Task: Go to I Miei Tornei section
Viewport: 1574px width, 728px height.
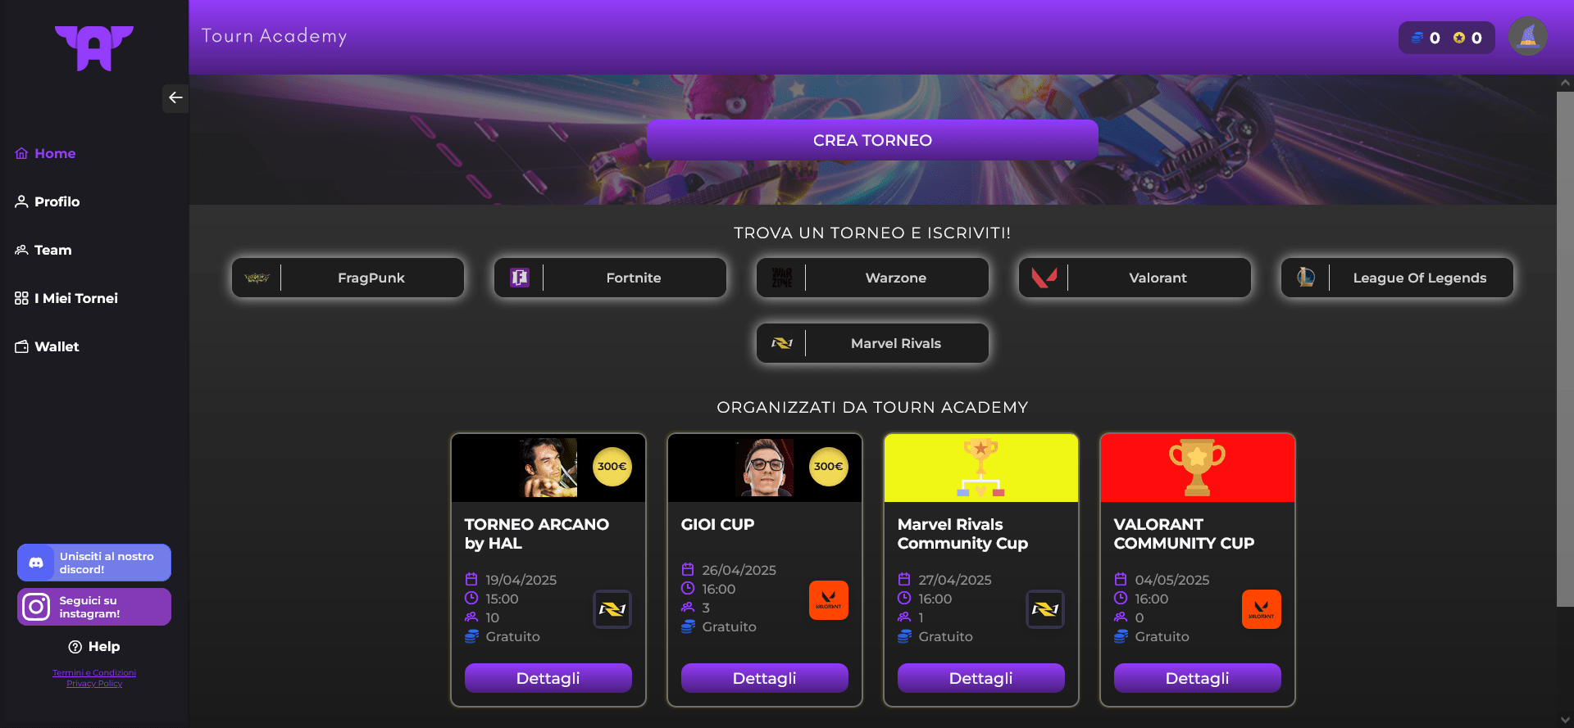Action: pos(66,298)
